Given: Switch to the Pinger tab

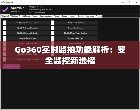Looking at the screenshot, I should coord(65,16).
